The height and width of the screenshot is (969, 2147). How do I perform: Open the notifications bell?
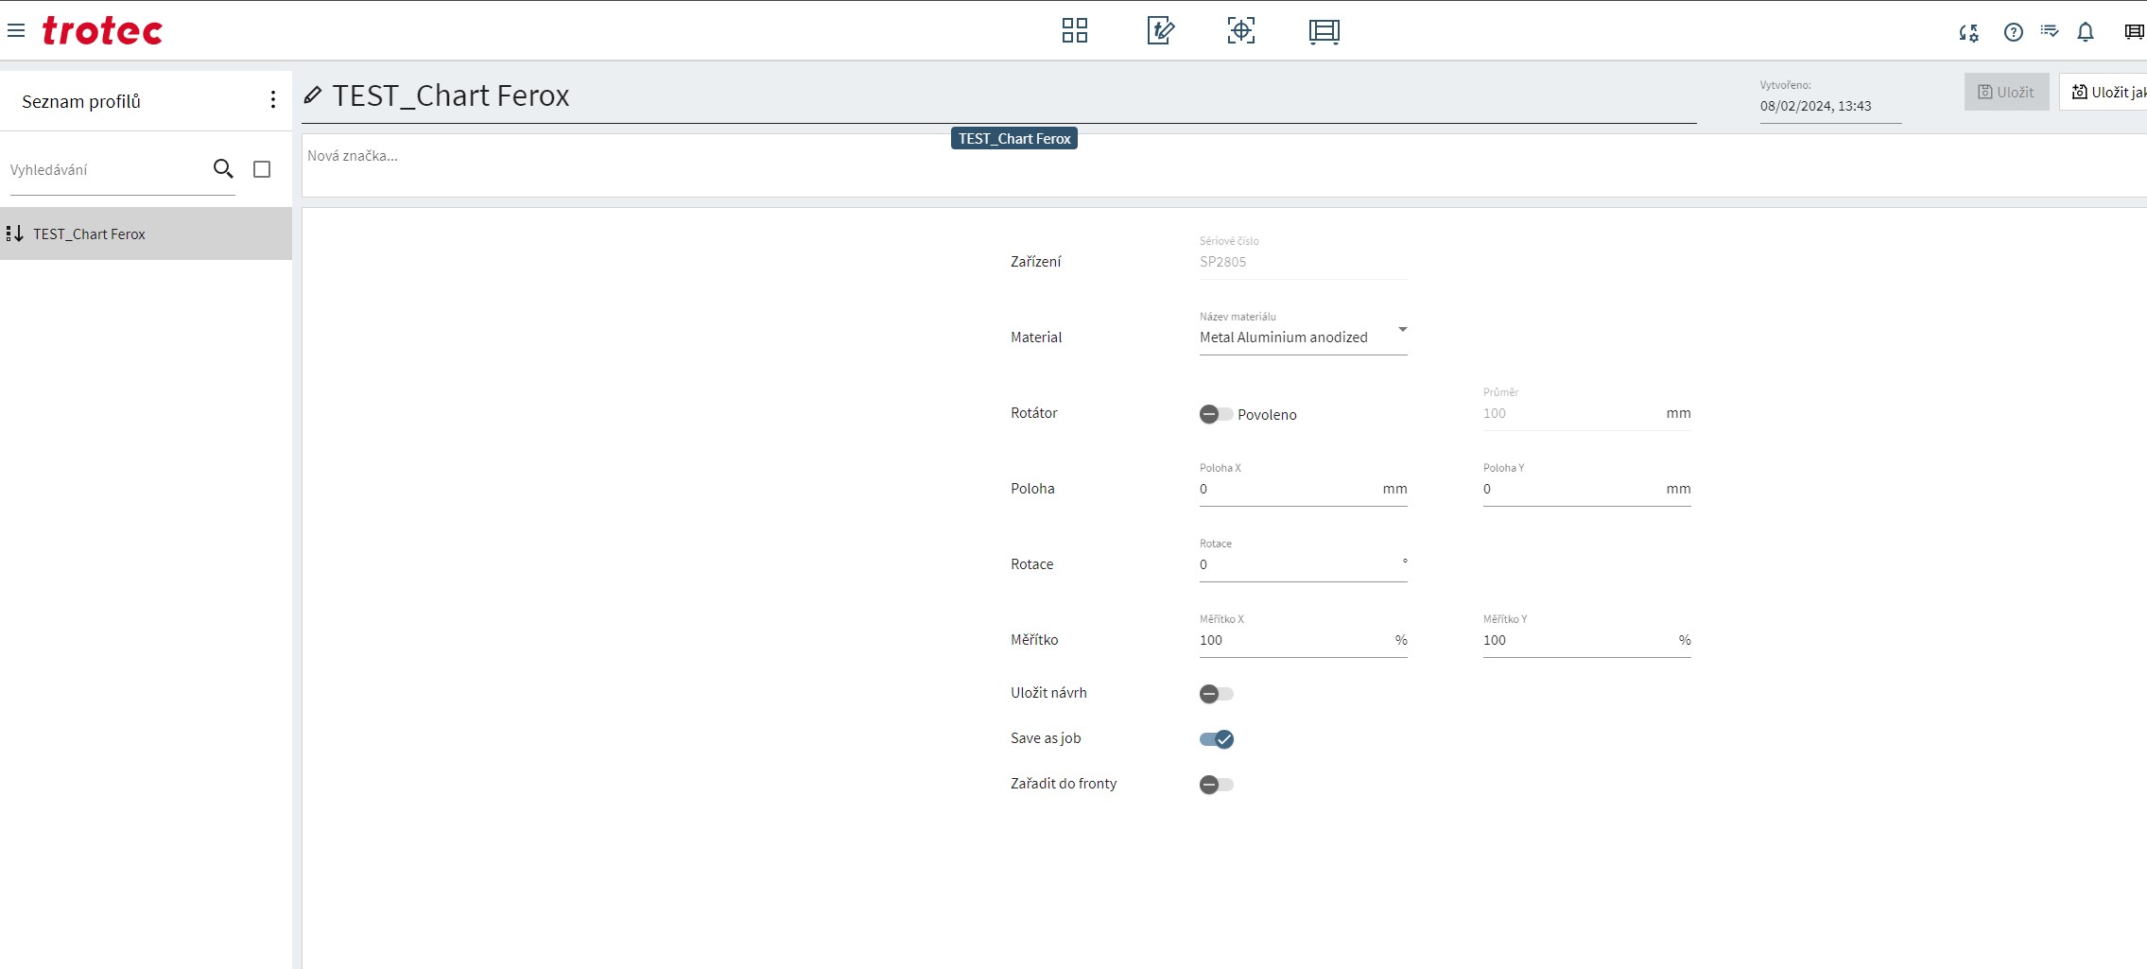coord(2085,32)
